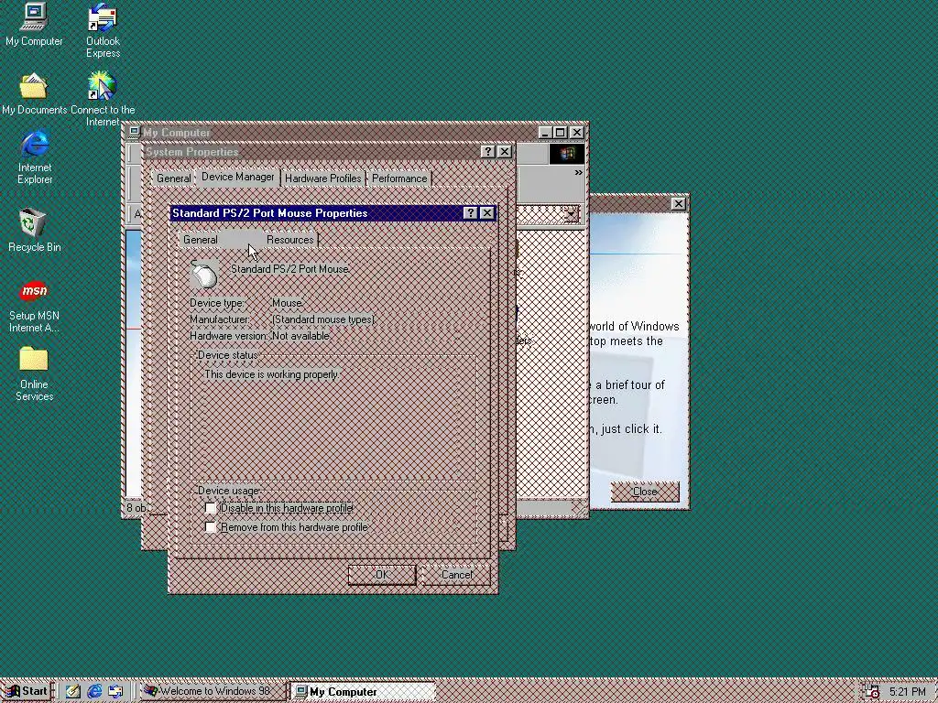
Task: Click the 5:21 PM taskbar clock
Action: click(x=908, y=692)
